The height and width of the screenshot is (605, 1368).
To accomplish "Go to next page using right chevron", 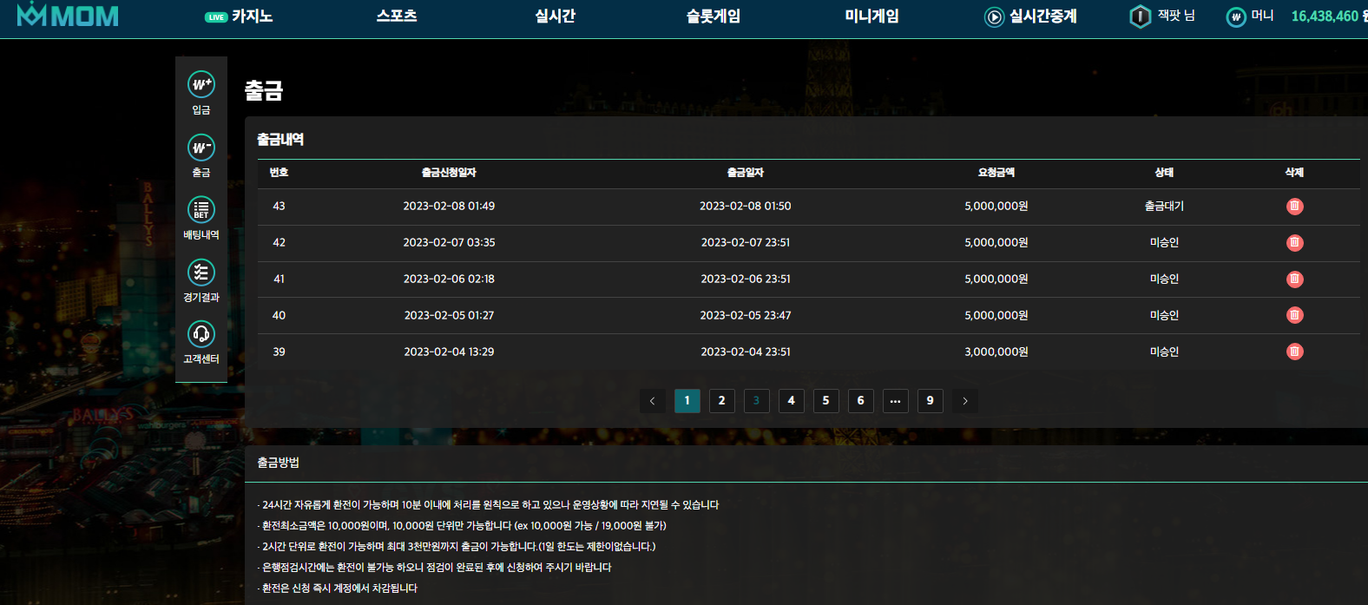I will pyautogui.click(x=964, y=401).
